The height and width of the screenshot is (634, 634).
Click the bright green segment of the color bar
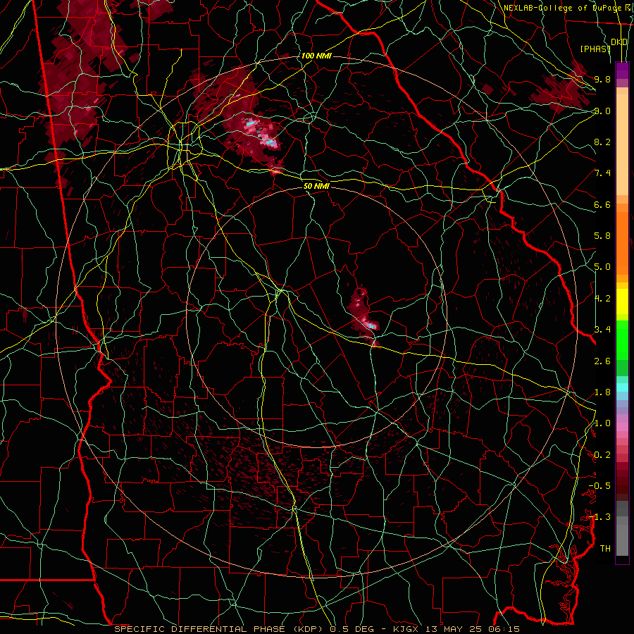(622, 340)
